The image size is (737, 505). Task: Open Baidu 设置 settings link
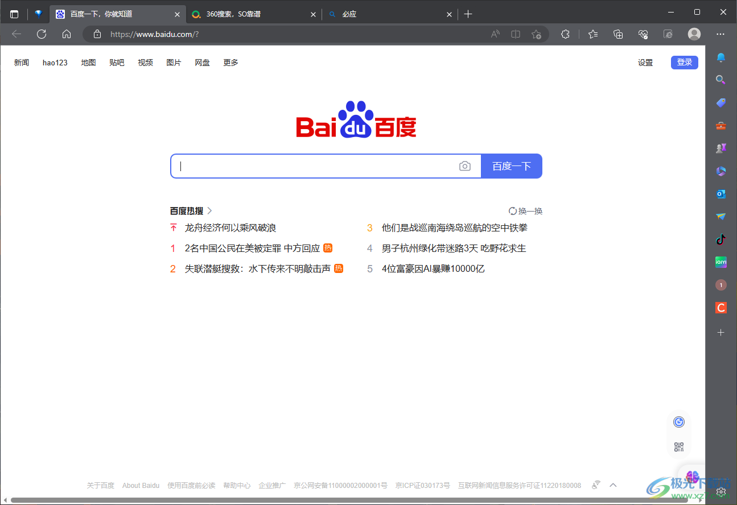click(645, 63)
